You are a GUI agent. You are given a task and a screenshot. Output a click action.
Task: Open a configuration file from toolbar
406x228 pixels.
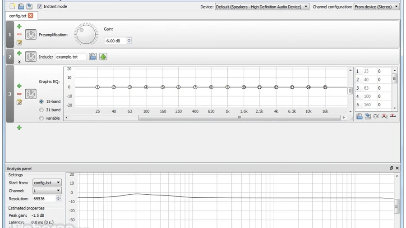pos(21,6)
